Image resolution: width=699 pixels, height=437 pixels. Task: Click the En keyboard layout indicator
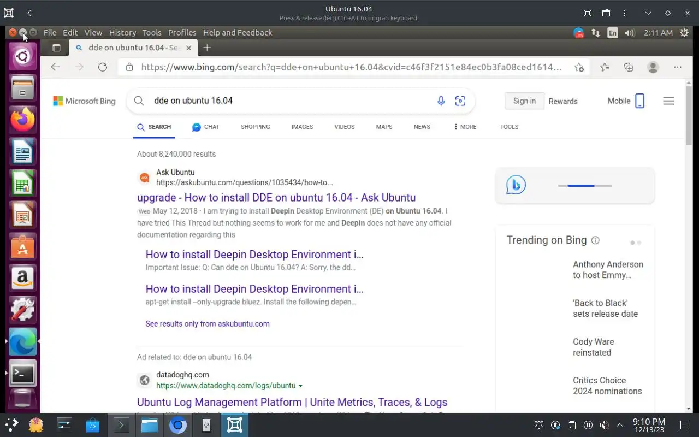click(x=613, y=33)
